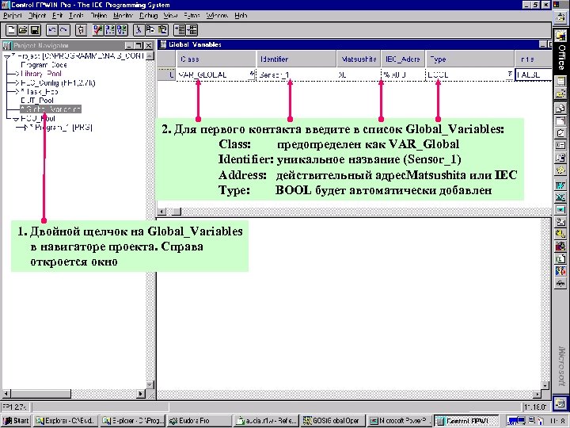Click the Undo toolbar icon
The height and width of the screenshot is (428, 570).
[52, 30]
